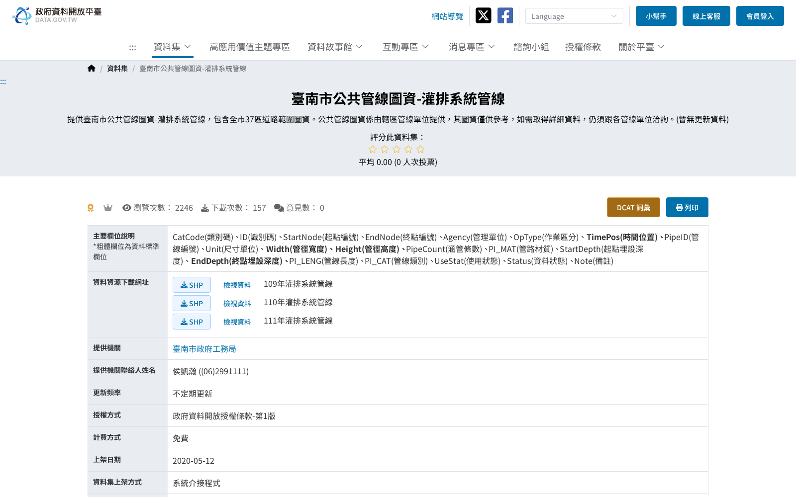Click the 資料集 breadcrumb link
This screenshot has width=796, height=497.
coord(117,69)
